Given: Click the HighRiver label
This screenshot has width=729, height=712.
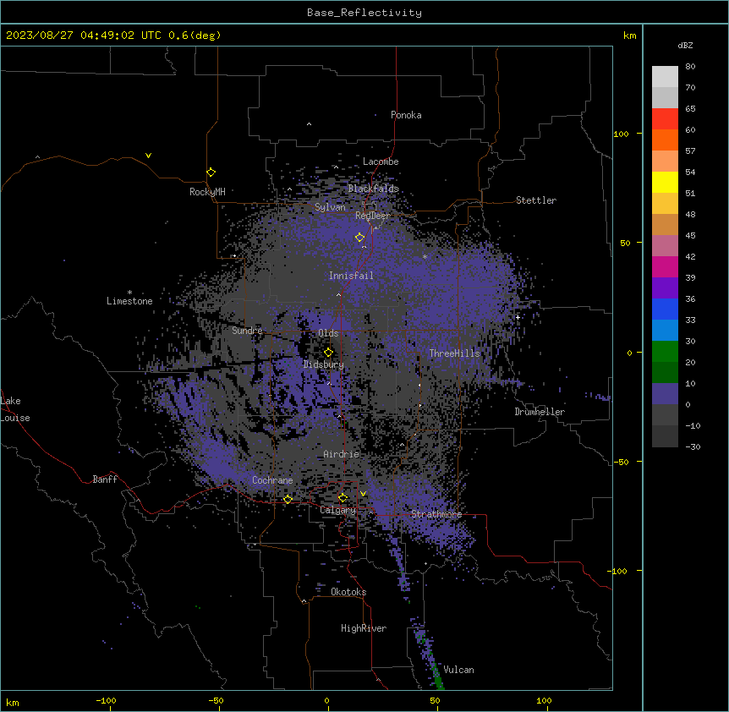Looking at the screenshot, I should tap(364, 628).
